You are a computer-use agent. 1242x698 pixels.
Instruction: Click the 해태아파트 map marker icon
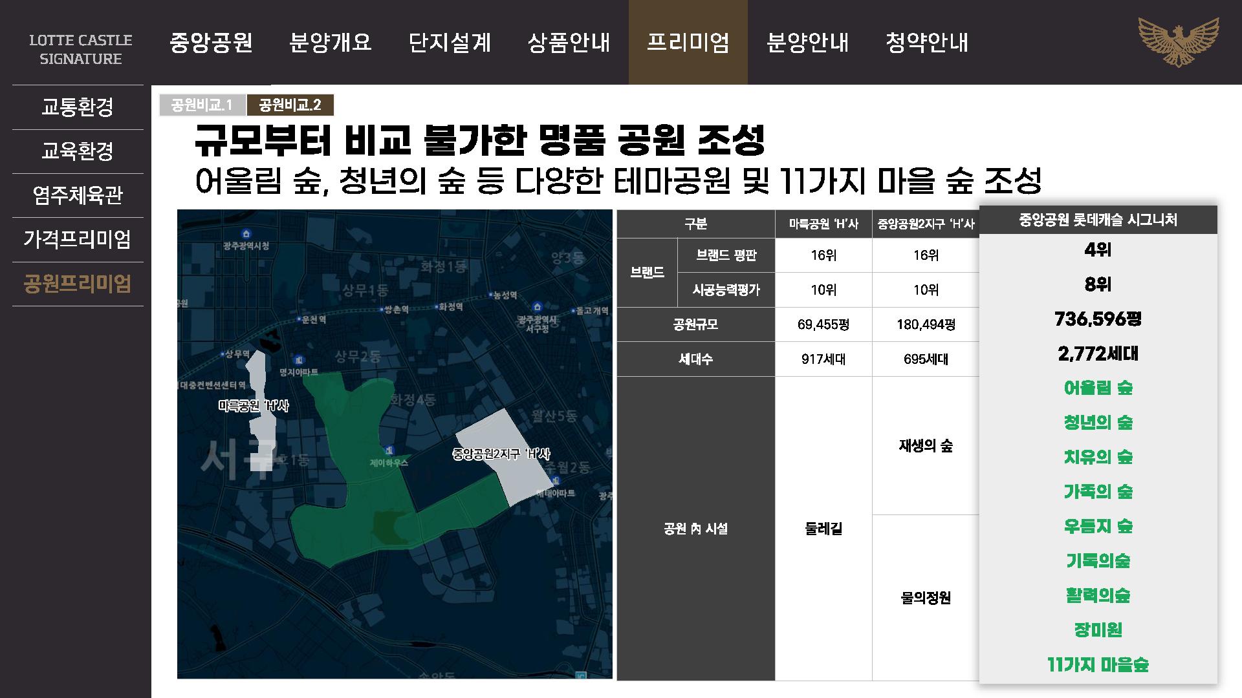556,481
